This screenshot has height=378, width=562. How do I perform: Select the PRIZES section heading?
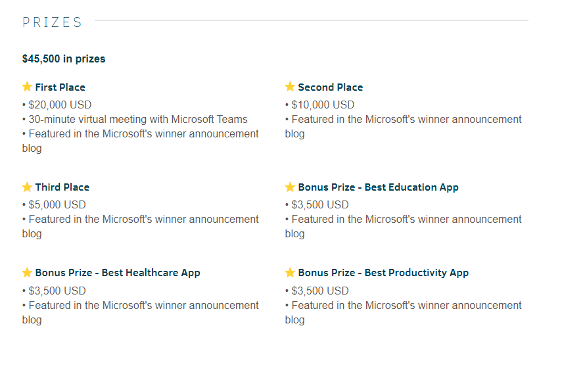click(x=53, y=22)
